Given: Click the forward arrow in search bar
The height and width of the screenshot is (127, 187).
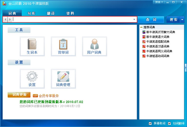Looking at the screenshot, I should 10,19.
